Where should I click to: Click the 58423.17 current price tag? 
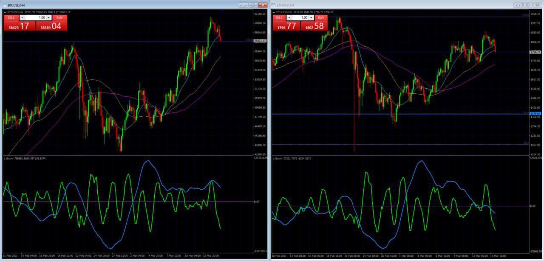click(260, 41)
